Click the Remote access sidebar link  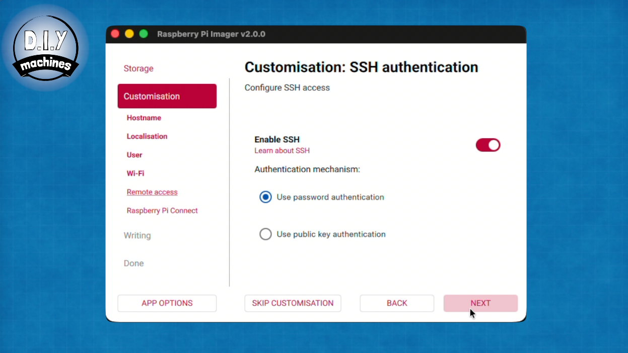(x=152, y=192)
